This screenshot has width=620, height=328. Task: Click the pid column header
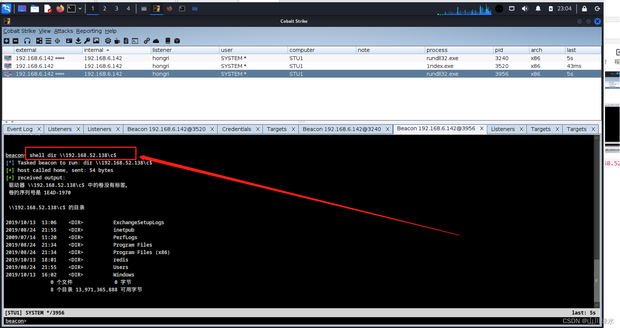[511, 50]
